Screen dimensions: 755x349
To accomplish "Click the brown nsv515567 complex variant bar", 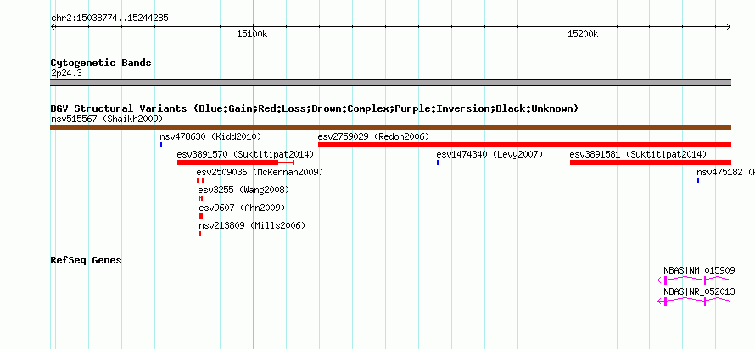I will [390, 127].
